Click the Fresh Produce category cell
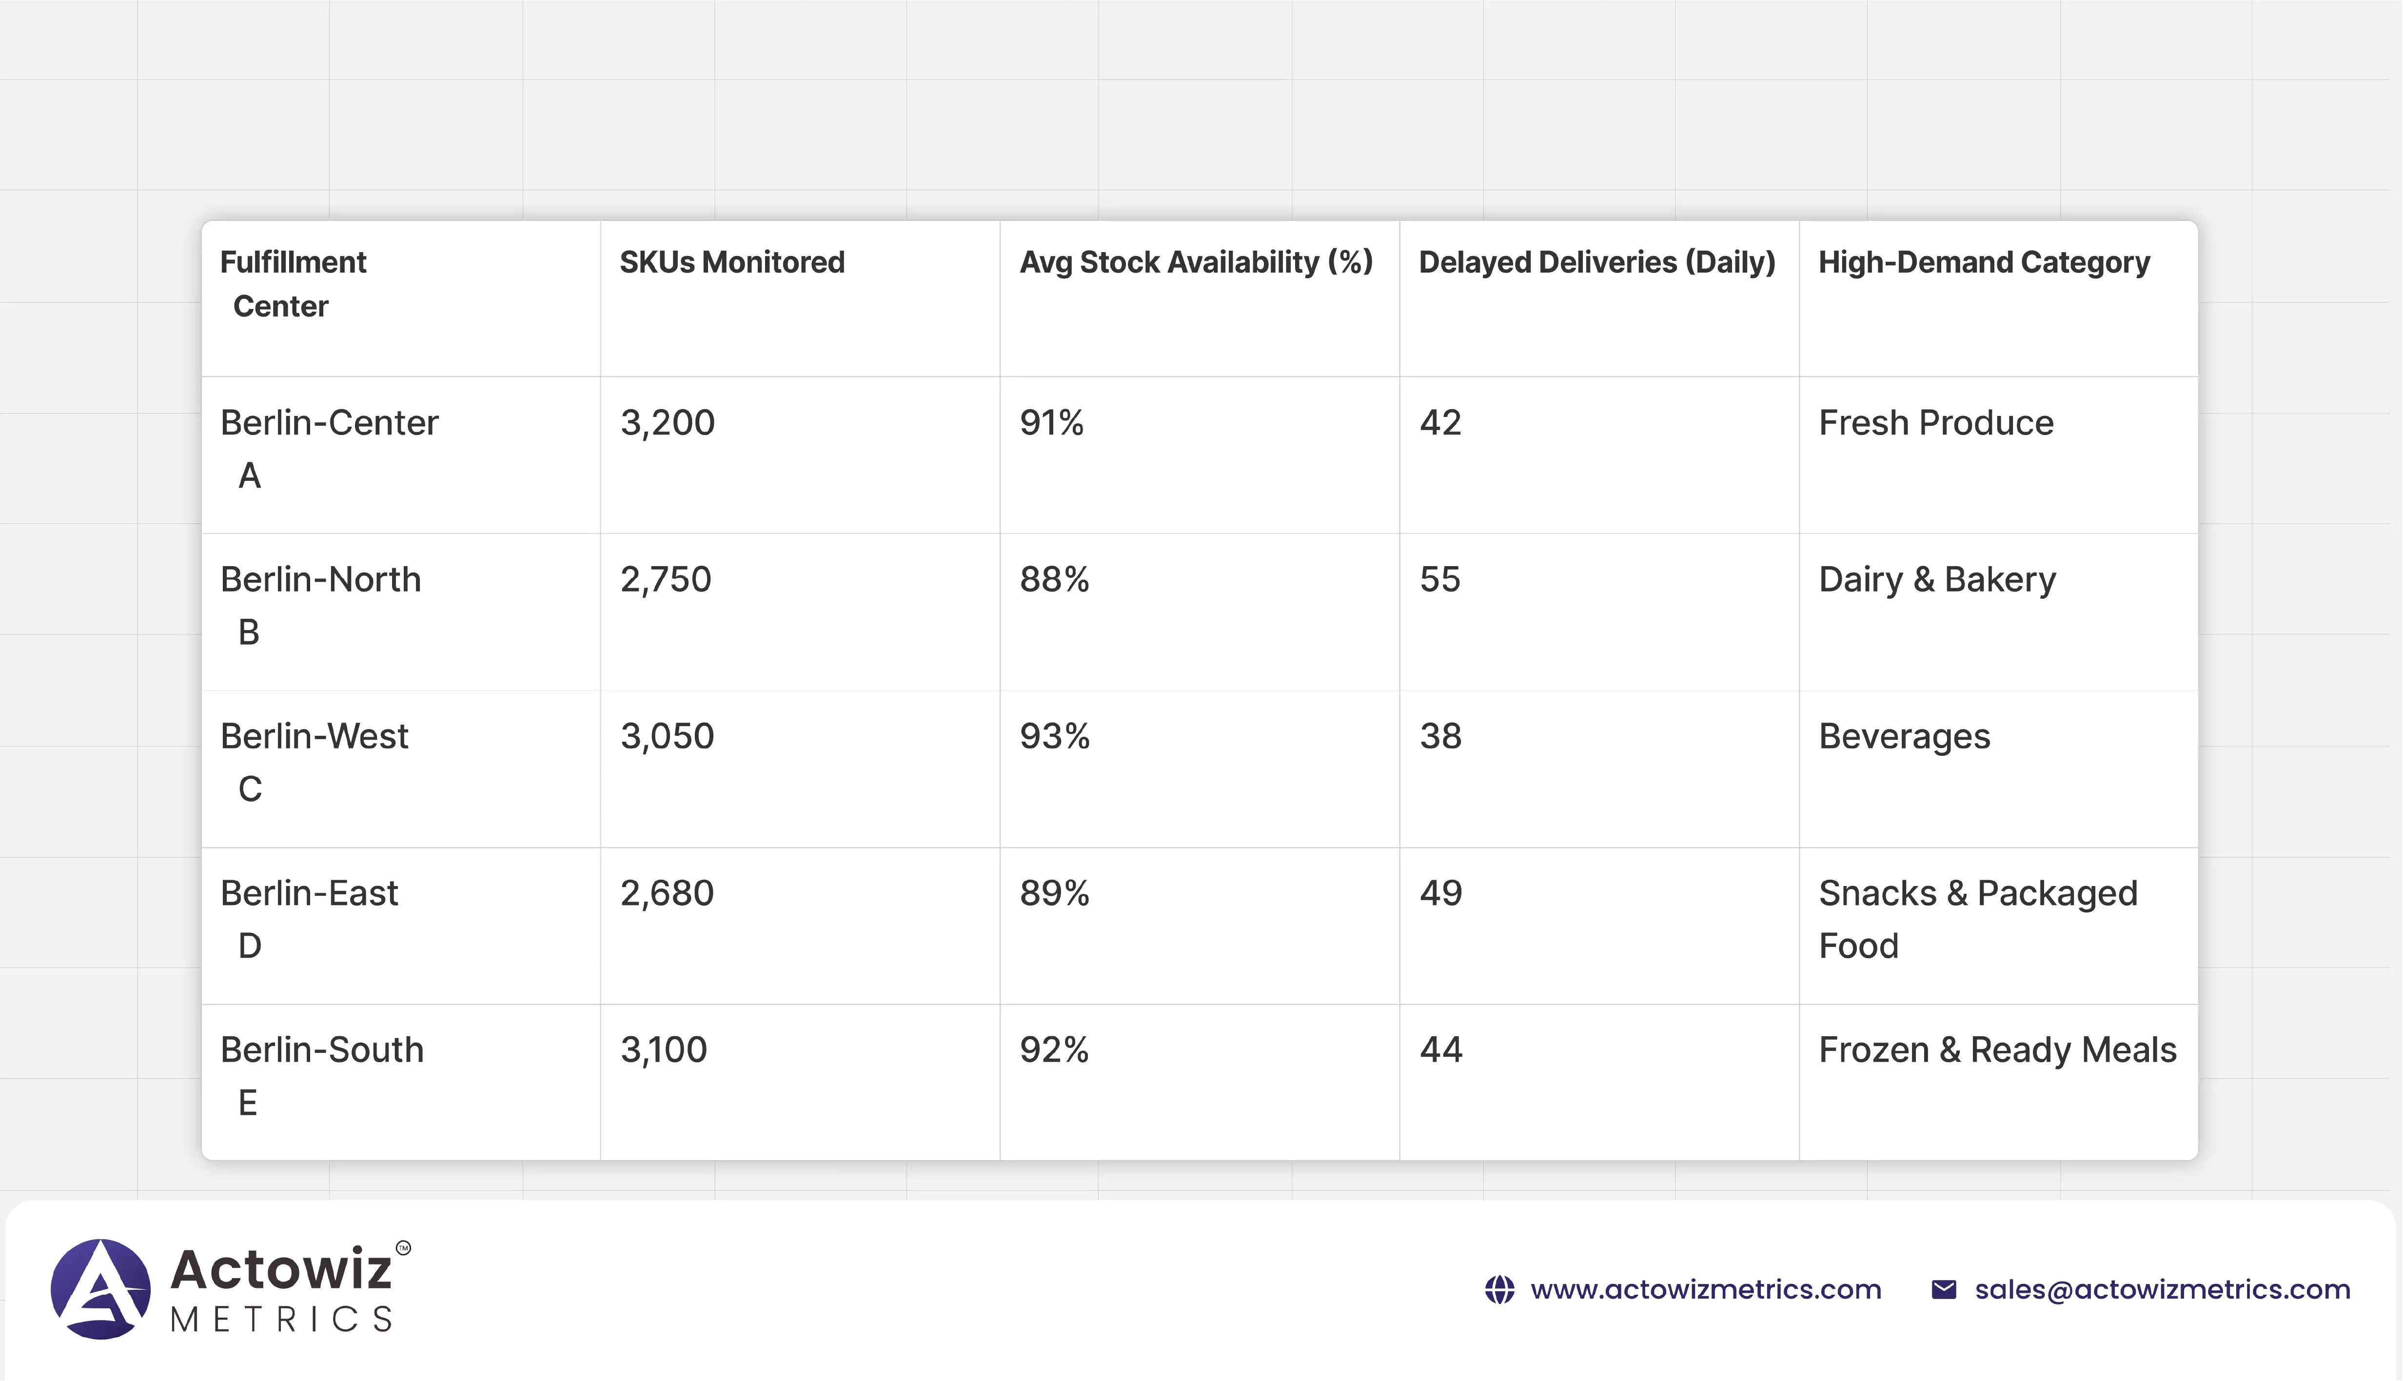The height and width of the screenshot is (1381, 2403). point(1935,423)
